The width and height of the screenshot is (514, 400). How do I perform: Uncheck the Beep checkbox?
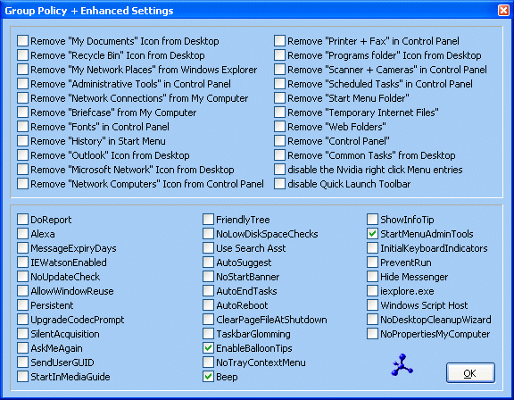click(x=208, y=377)
